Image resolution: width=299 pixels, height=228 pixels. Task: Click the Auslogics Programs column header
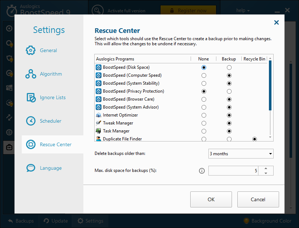(x=115, y=59)
